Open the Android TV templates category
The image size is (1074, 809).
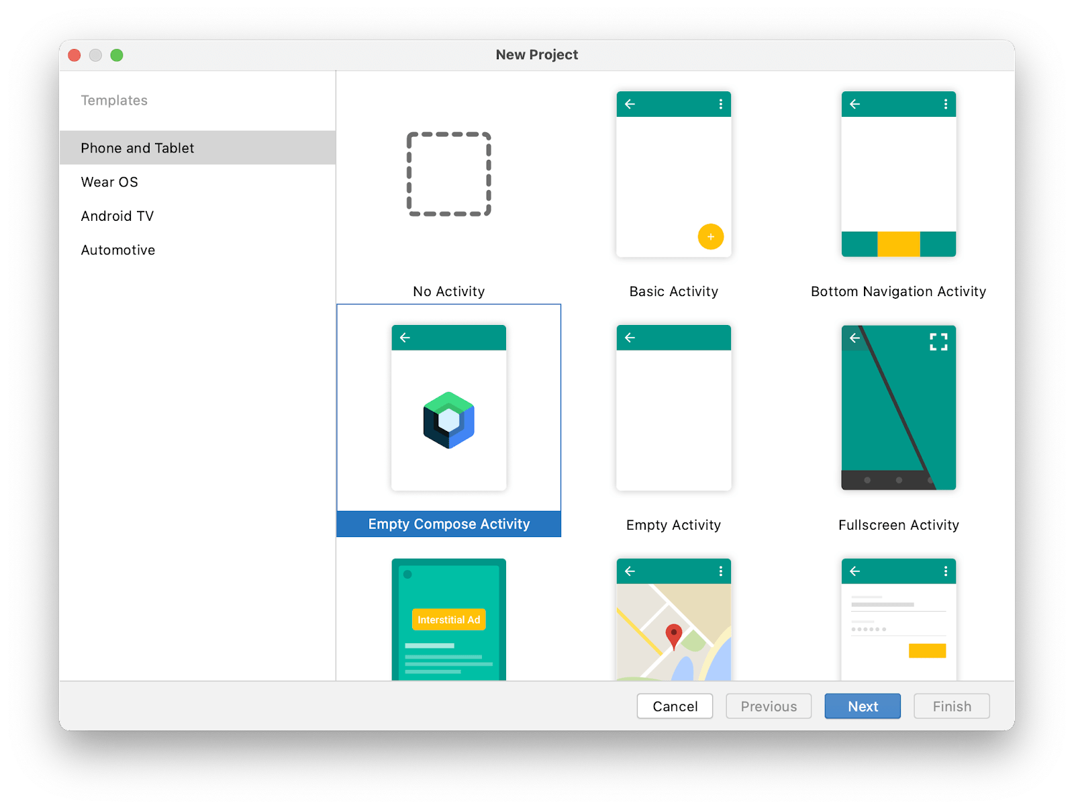click(x=117, y=216)
